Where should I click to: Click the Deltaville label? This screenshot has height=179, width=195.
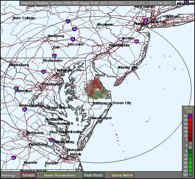74,132
